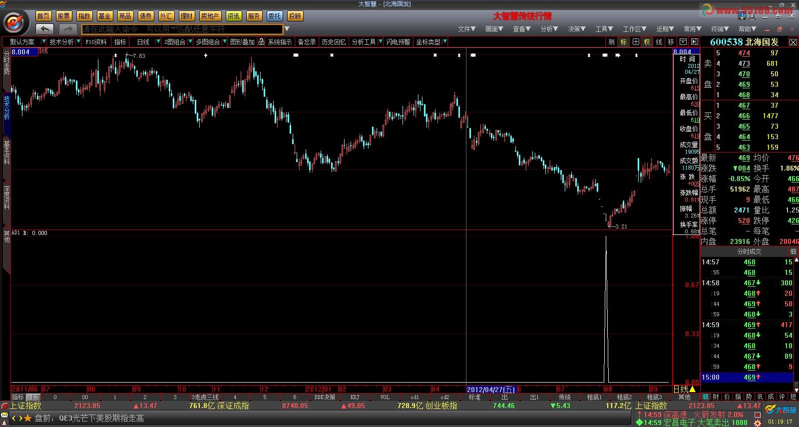Click the mail envelope icon at bottom left
This screenshot has height=427, width=799.
pyautogui.click(x=4, y=416)
